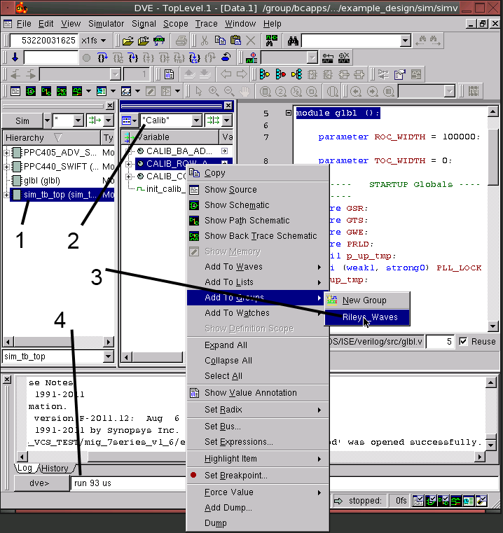The height and width of the screenshot is (533, 503).
Task: Click the Sim button in hierarchy pane
Action: point(22,120)
